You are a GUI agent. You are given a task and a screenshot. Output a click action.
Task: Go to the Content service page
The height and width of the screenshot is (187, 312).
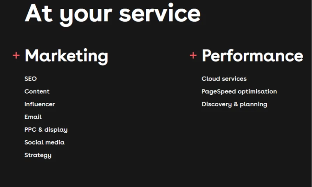[x=37, y=92]
